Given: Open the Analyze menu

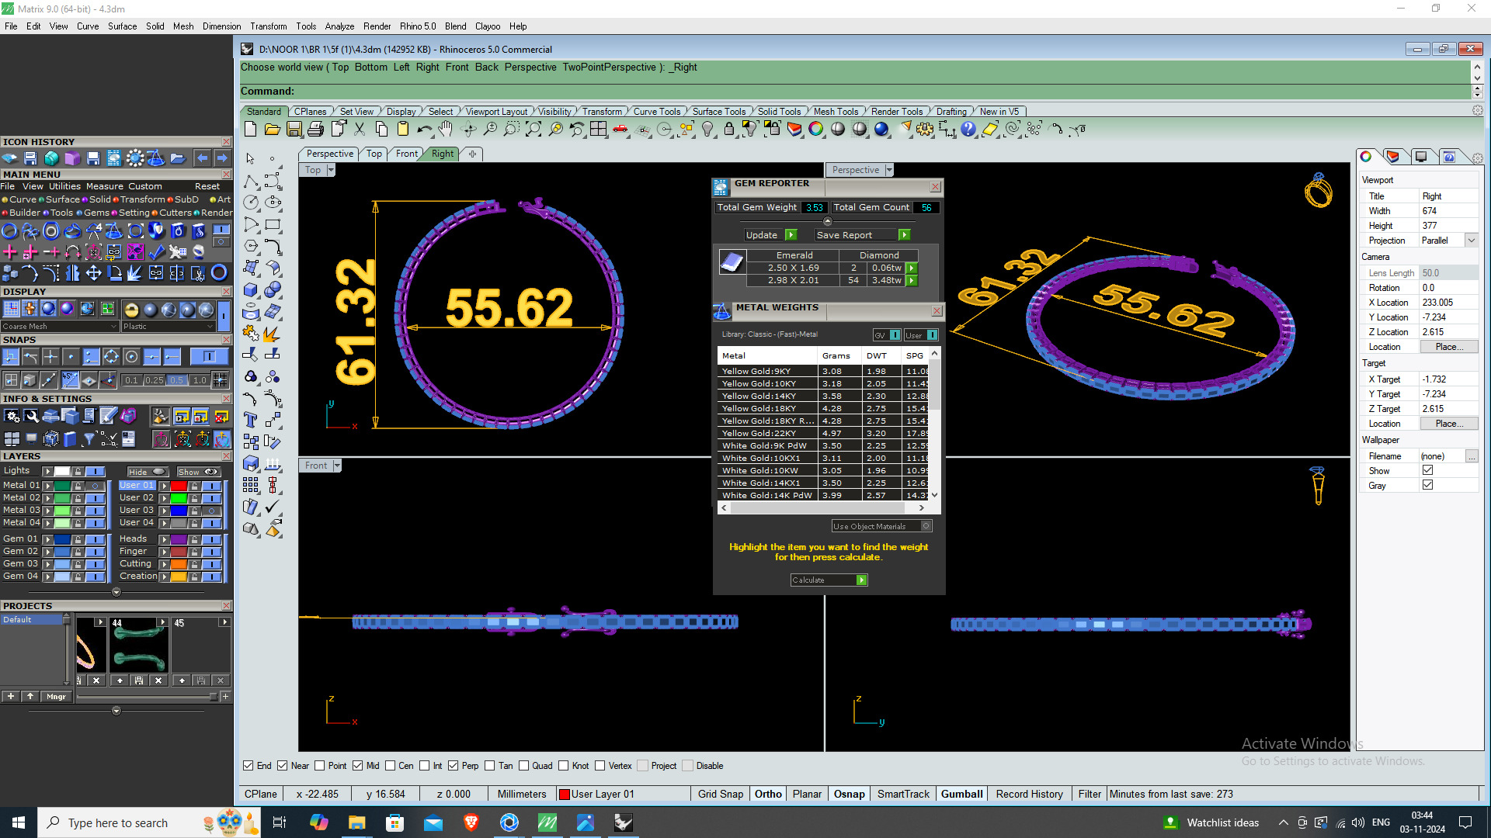Looking at the screenshot, I should (339, 26).
